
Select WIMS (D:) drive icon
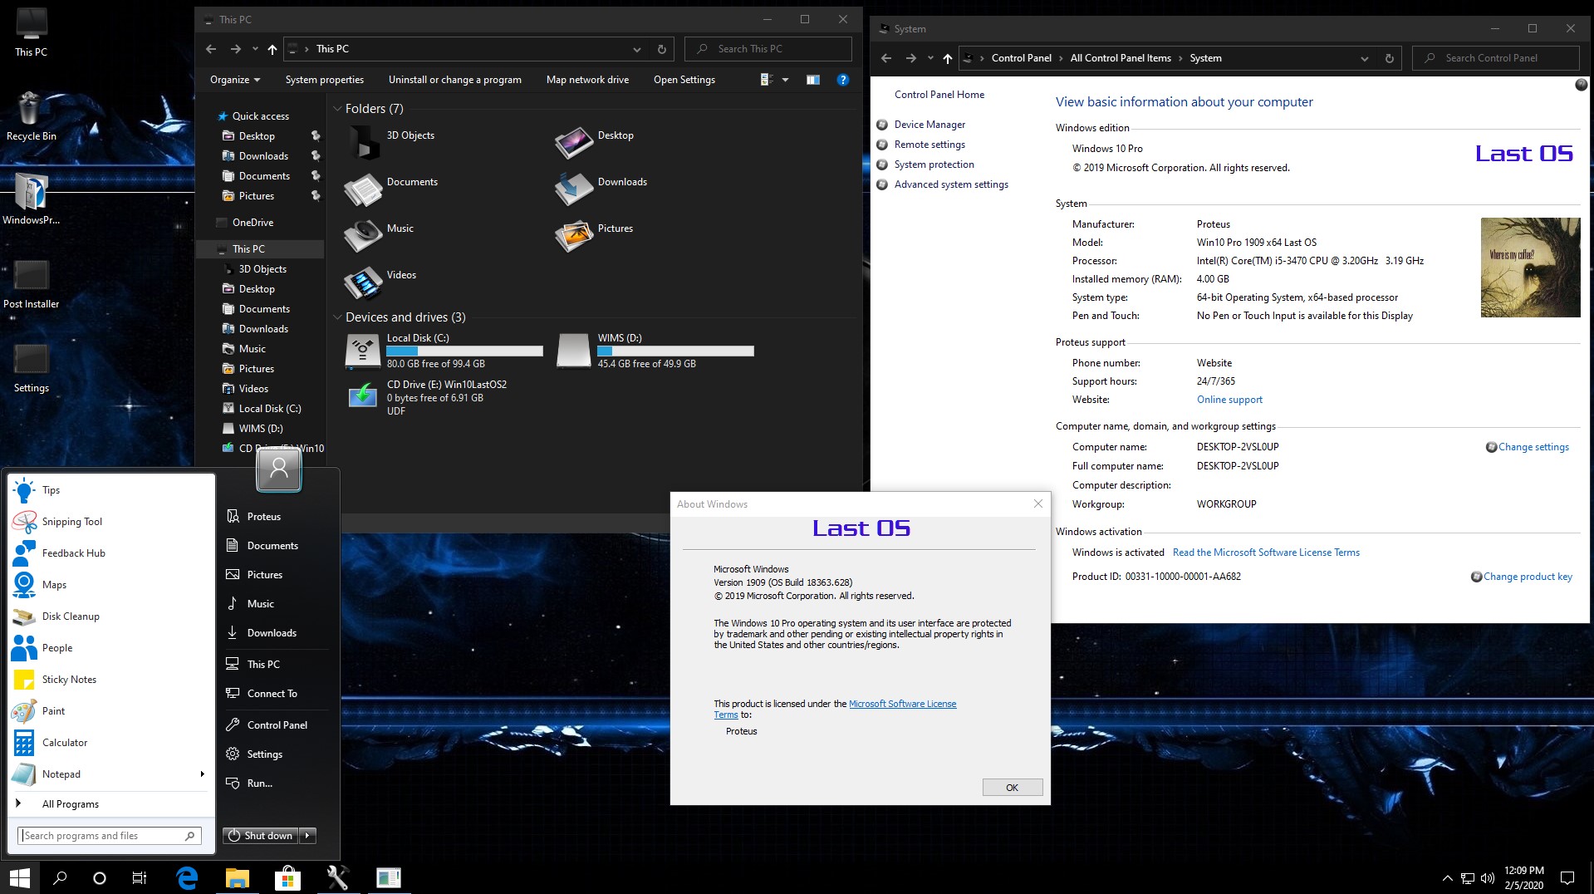coord(573,351)
